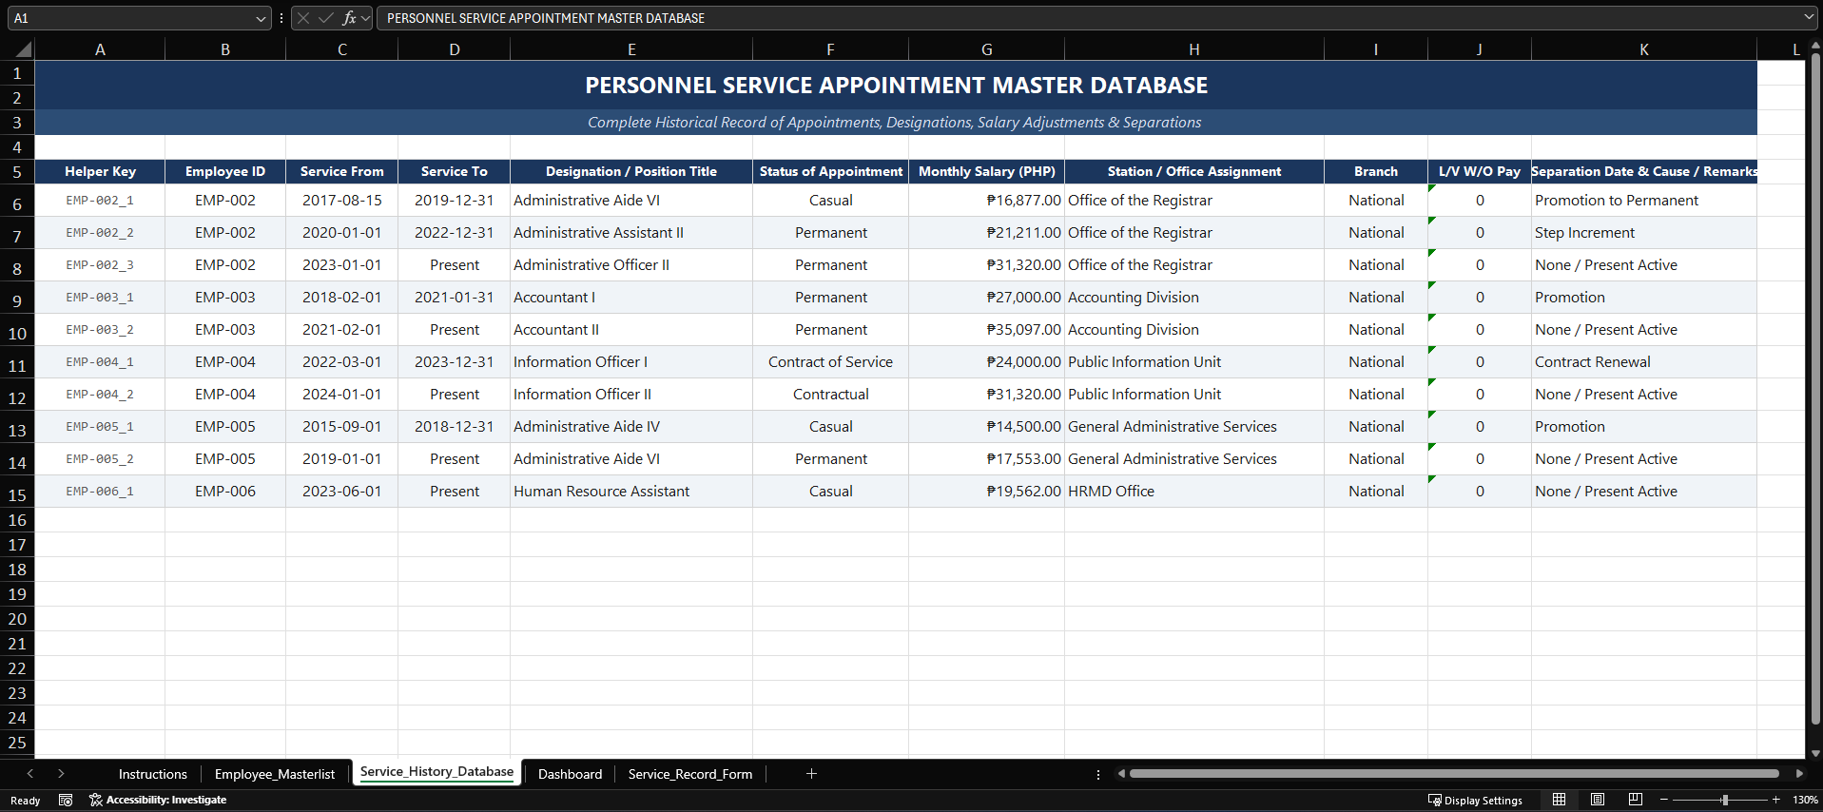Image resolution: width=1823 pixels, height=812 pixels.
Task: Switch to Employee_Masterlist sheet tab
Action: point(275,774)
